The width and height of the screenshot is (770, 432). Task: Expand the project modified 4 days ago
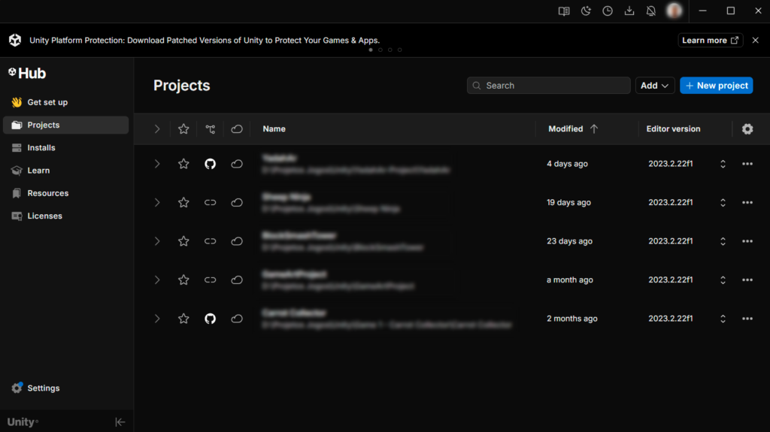(157, 164)
